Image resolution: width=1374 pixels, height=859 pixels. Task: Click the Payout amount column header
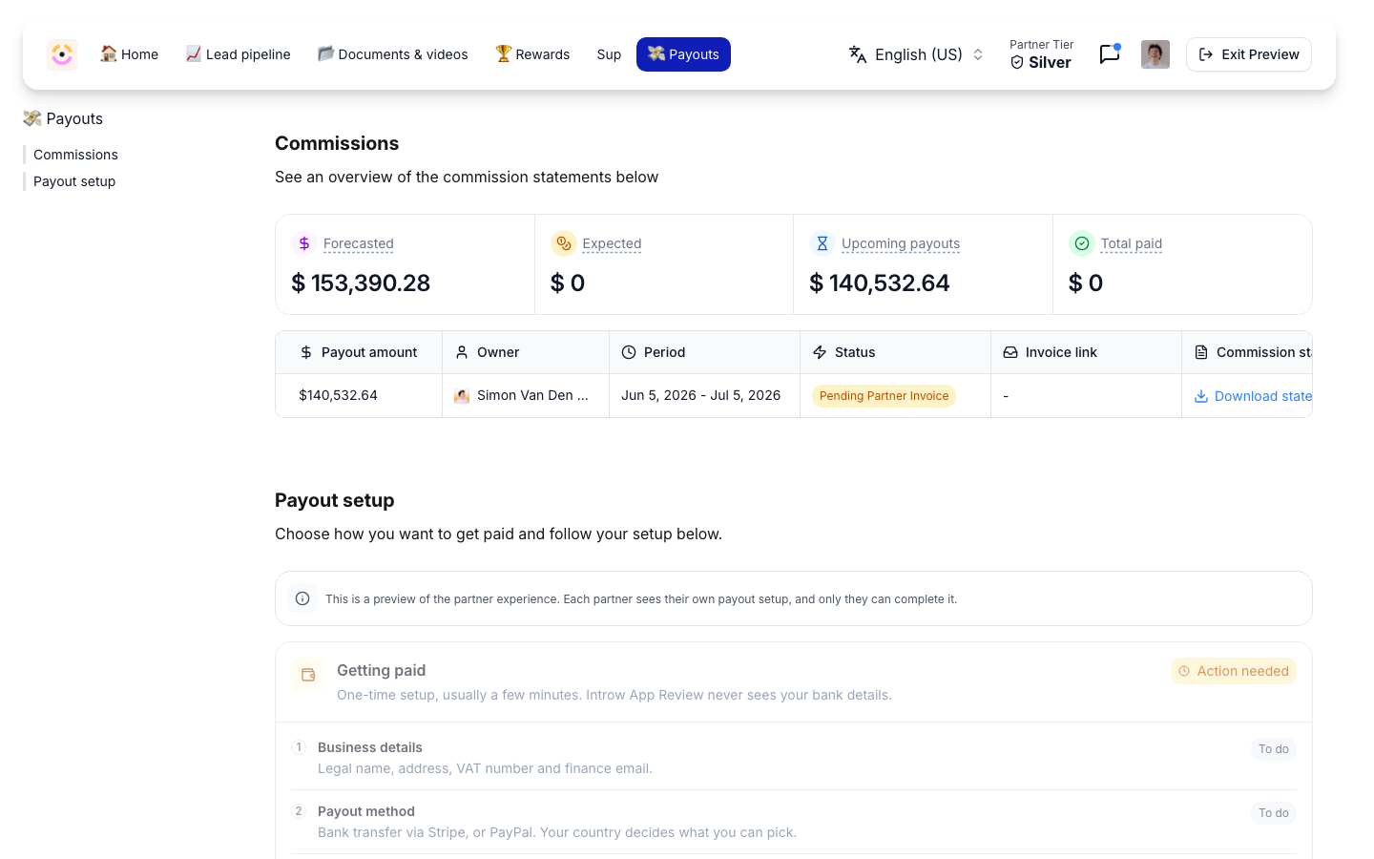[x=359, y=352]
